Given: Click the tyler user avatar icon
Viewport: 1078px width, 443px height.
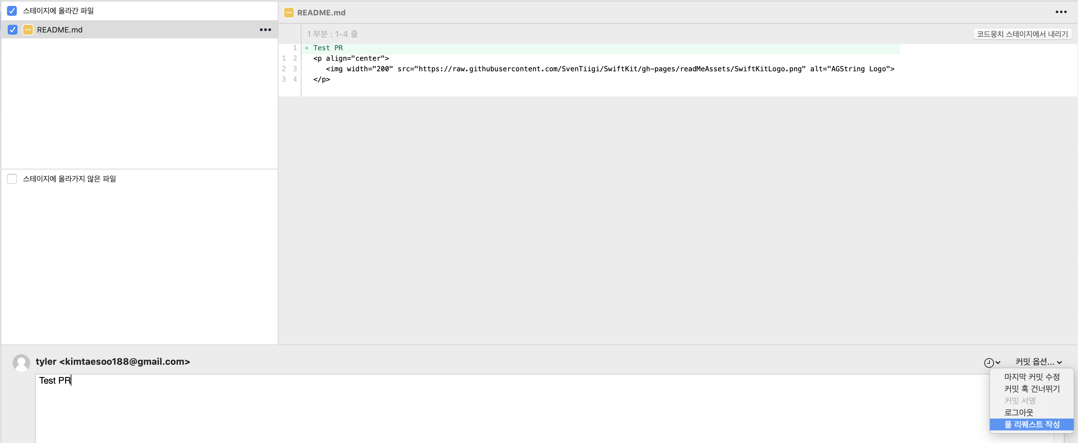Looking at the screenshot, I should pos(21,362).
